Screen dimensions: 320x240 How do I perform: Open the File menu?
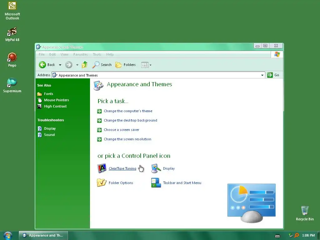point(42,54)
